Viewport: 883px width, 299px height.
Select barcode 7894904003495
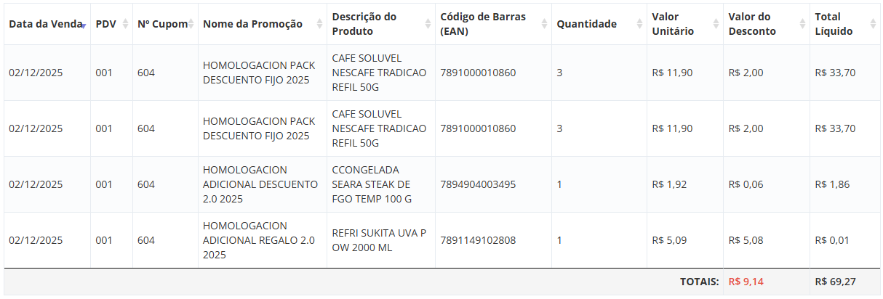[478, 184]
